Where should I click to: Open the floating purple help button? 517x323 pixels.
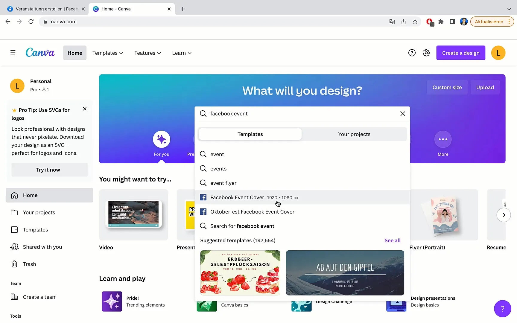pyautogui.click(x=502, y=309)
